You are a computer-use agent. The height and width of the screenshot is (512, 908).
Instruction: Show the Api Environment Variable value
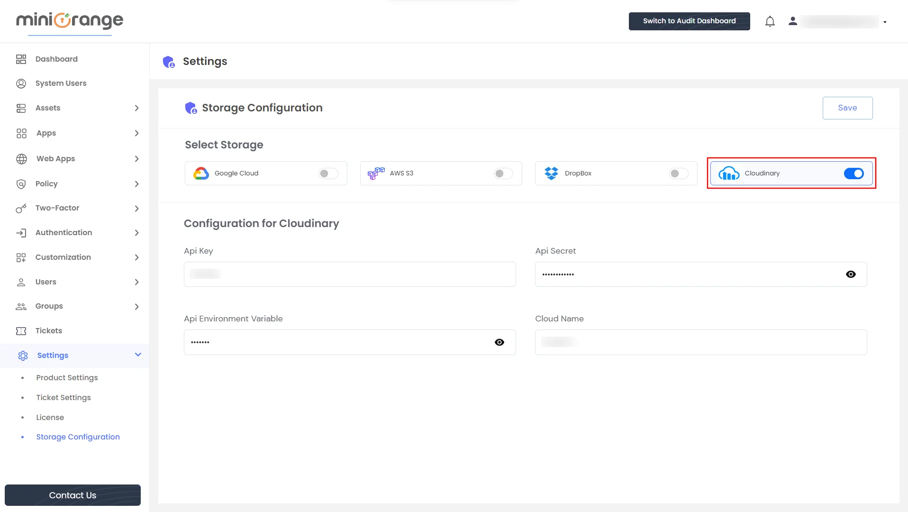coord(499,342)
